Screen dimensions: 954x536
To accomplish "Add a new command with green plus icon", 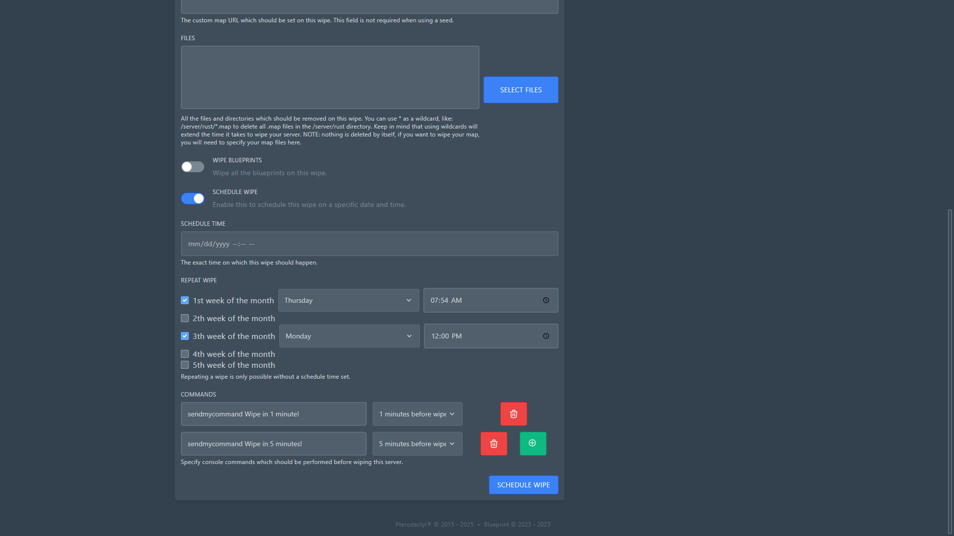I will point(533,444).
